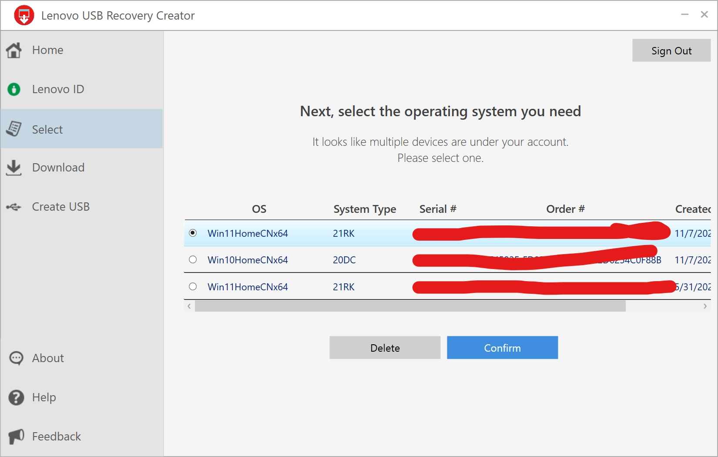Click 21RK in the last table row
The width and height of the screenshot is (718, 457).
[344, 287]
